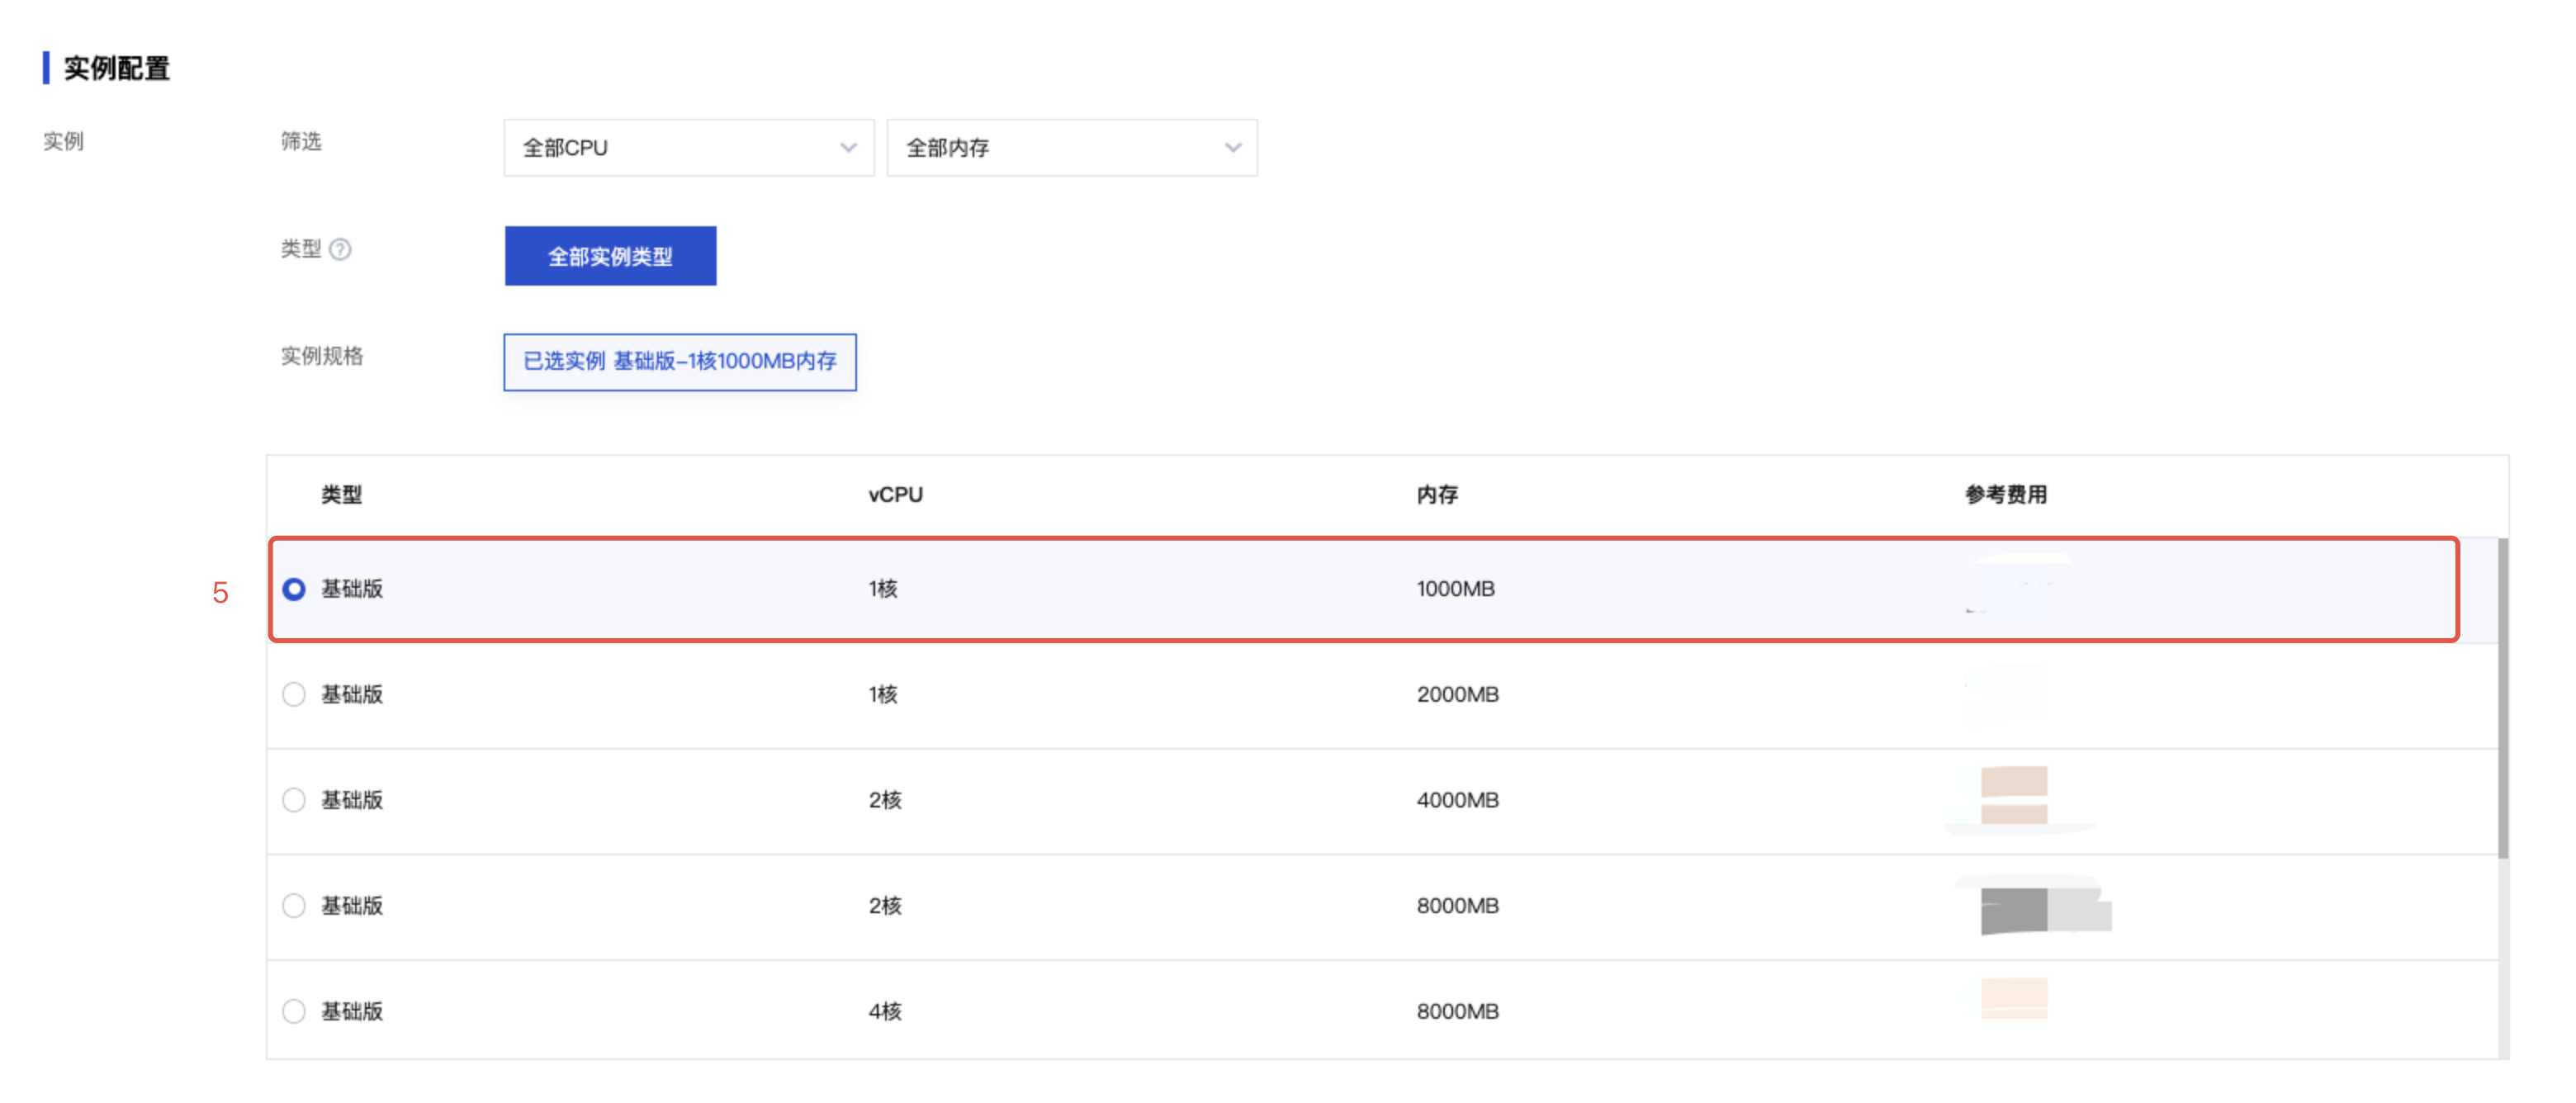The height and width of the screenshot is (1103, 2576).
Task: Click the 内存 column header
Action: [x=1437, y=494]
